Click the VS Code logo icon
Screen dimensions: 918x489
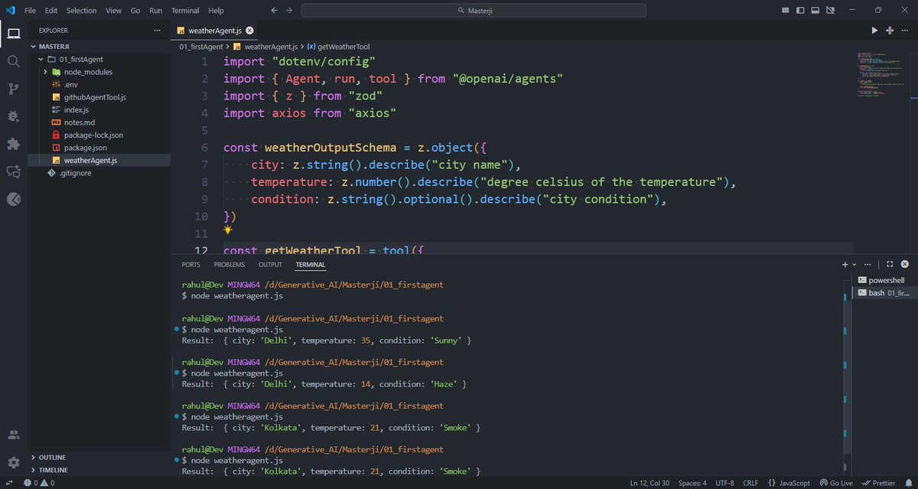click(11, 11)
